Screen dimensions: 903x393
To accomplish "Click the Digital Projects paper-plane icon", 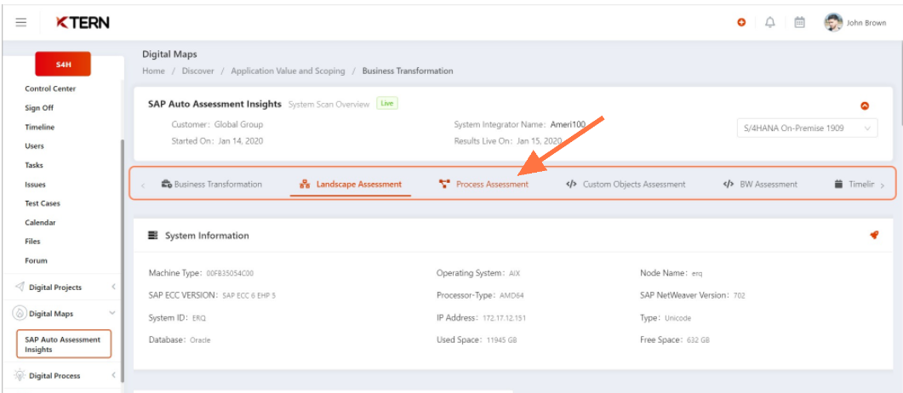I will click(20, 287).
